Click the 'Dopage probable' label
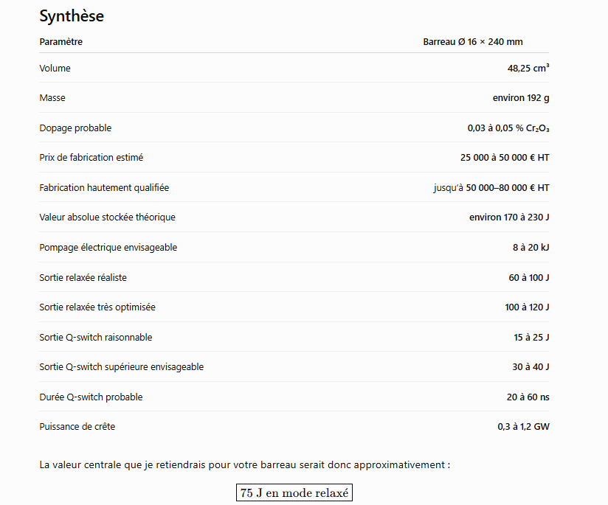The image size is (608, 505). [x=75, y=128]
